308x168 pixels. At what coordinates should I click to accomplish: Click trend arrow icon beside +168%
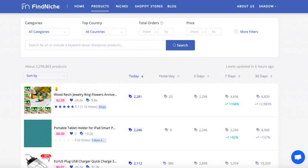[226, 104]
